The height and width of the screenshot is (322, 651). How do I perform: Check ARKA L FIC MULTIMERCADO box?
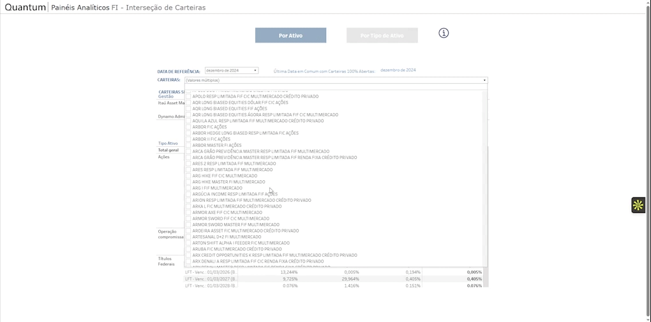pos(188,206)
